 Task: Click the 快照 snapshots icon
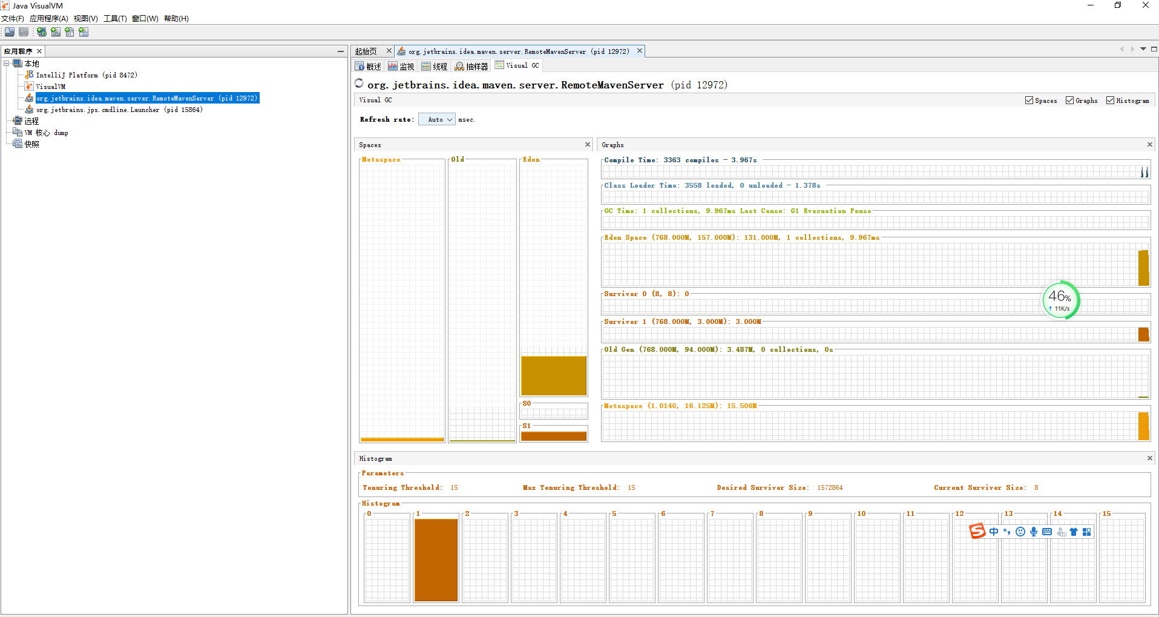pyautogui.click(x=18, y=144)
